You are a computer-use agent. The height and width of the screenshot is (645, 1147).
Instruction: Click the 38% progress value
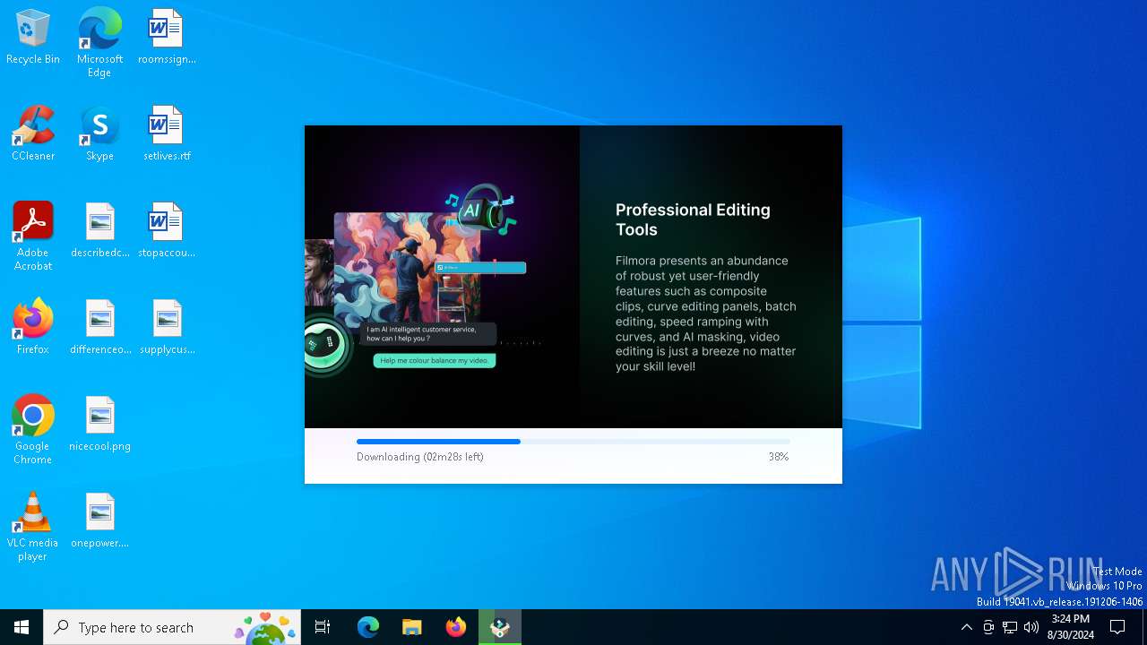(778, 457)
